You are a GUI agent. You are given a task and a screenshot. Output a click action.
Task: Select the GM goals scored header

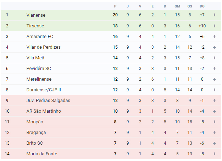(x=177, y=6)
